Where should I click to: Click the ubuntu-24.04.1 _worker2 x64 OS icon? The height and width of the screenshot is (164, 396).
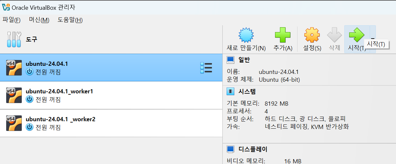(x=14, y=123)
